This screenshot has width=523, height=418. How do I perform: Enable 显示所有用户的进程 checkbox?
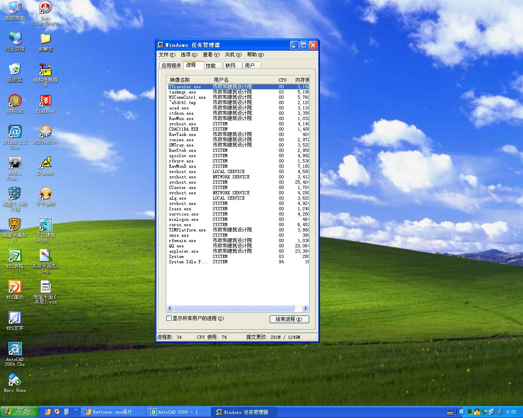coord(169,318)
